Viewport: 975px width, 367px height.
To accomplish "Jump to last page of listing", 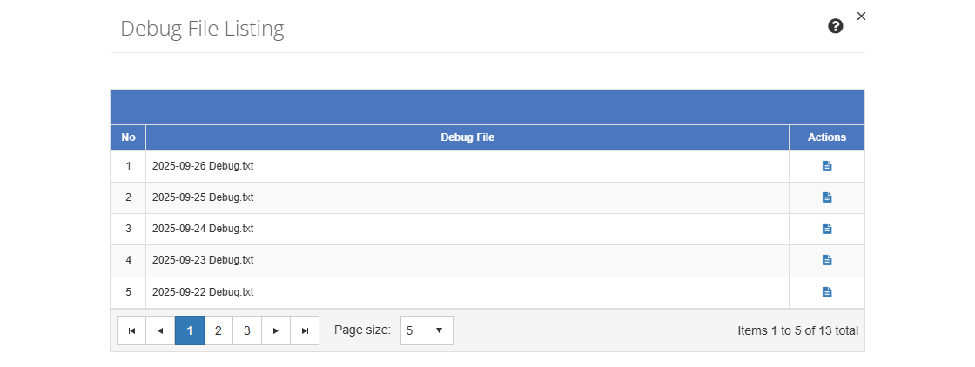I will tap(305, 330).
